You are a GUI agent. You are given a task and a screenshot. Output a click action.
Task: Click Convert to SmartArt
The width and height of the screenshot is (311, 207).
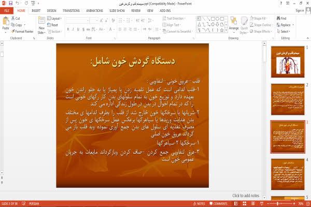[177, 31]
